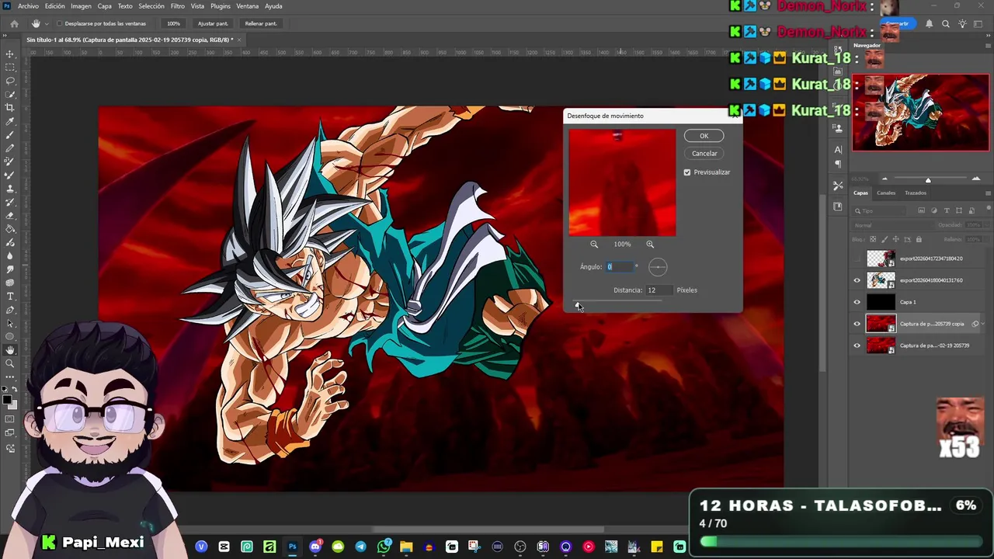Image resolution: width=994 pixels, height=559 pixels.
Task: Select the Crop tool
Action: [x=10, y=108]
